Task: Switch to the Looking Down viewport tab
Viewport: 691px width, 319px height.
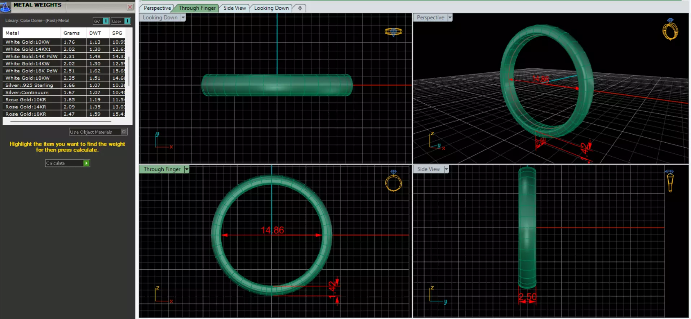Action: click(x=271, y=8)
